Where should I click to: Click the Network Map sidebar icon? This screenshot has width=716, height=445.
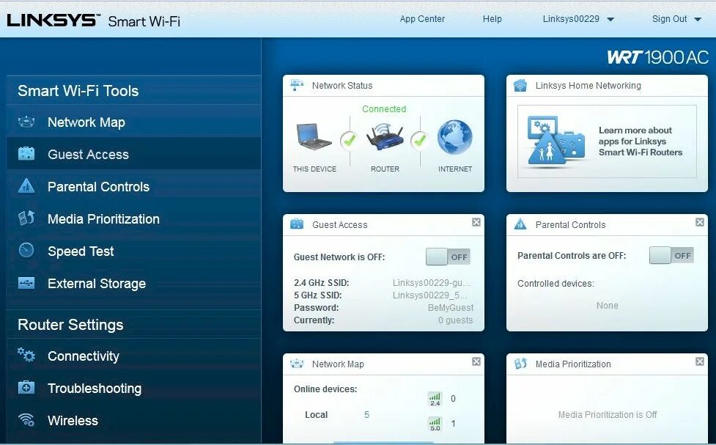[26, 122]
